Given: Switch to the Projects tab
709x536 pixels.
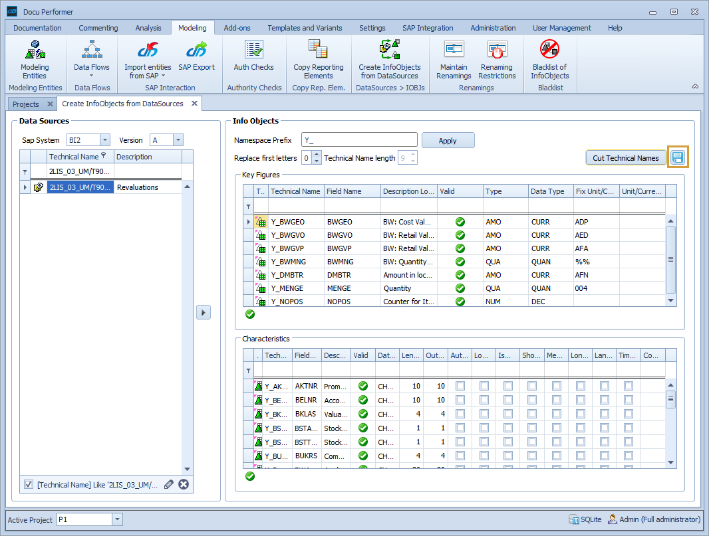Looking at the screenshot, I should (26, 104).
